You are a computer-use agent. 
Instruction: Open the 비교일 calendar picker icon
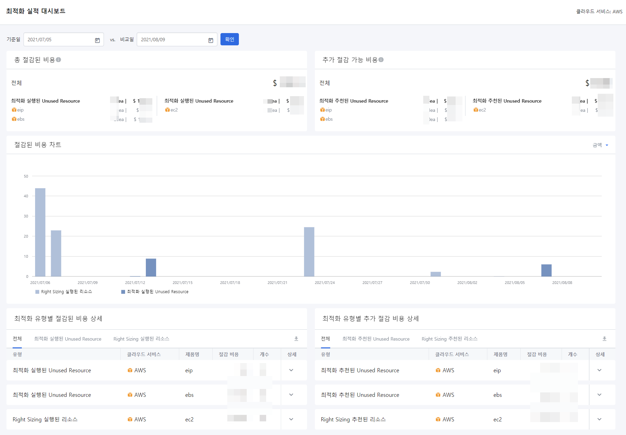[211, 40]
